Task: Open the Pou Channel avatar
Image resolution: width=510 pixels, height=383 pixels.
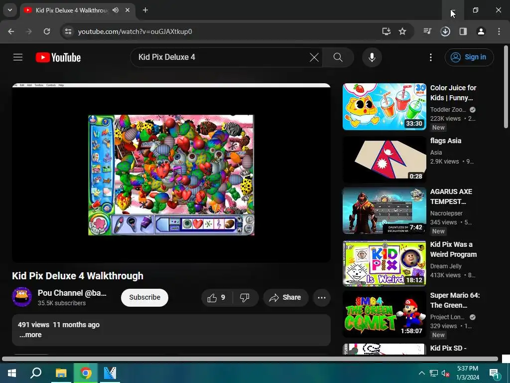Action: click(x=22, y=297)
